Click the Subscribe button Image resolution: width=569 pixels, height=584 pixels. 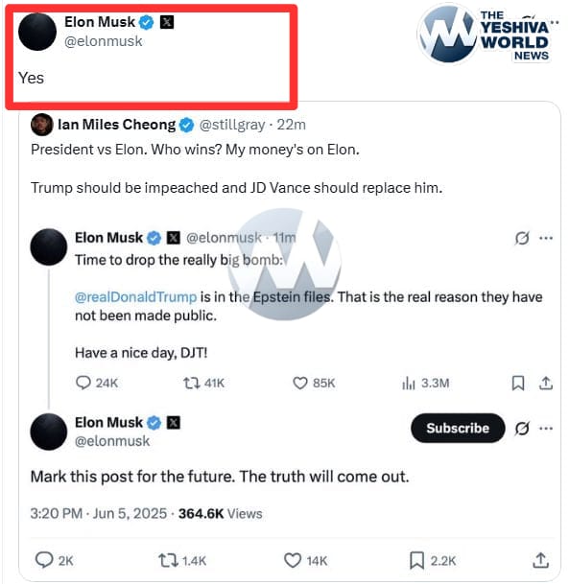pos(458,428)
